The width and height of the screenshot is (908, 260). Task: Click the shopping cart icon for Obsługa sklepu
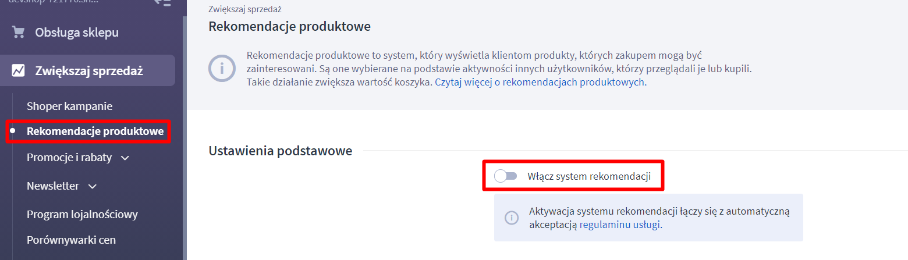19,33
